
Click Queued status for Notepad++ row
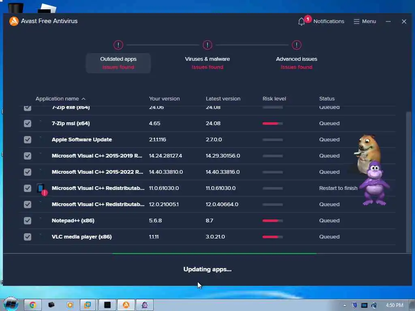329,221
